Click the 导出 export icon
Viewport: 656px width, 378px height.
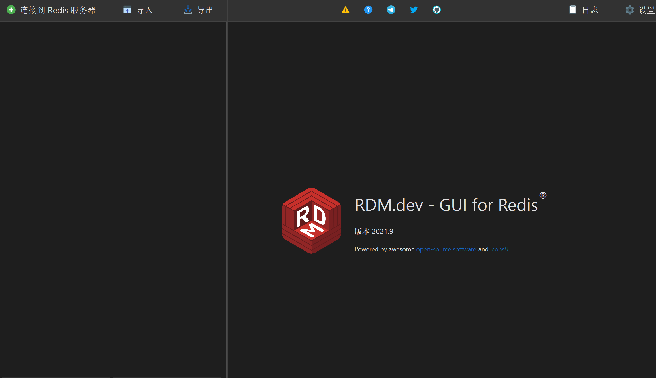click(188, 10)
